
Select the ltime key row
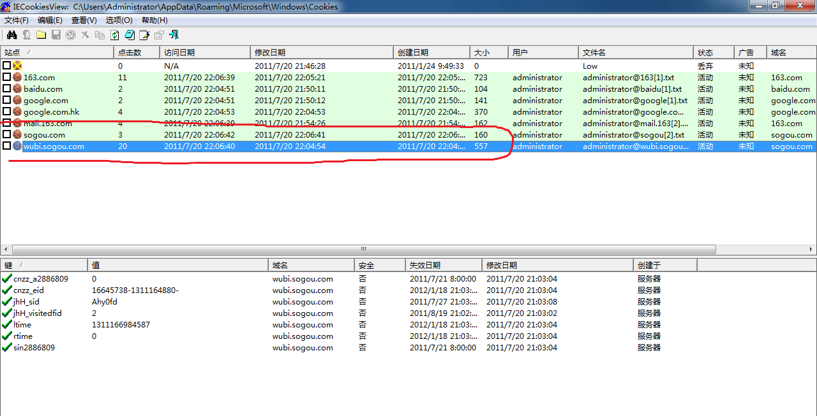[x=408, y=325]
